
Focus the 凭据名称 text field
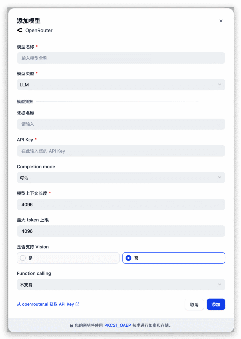[121, 124]
